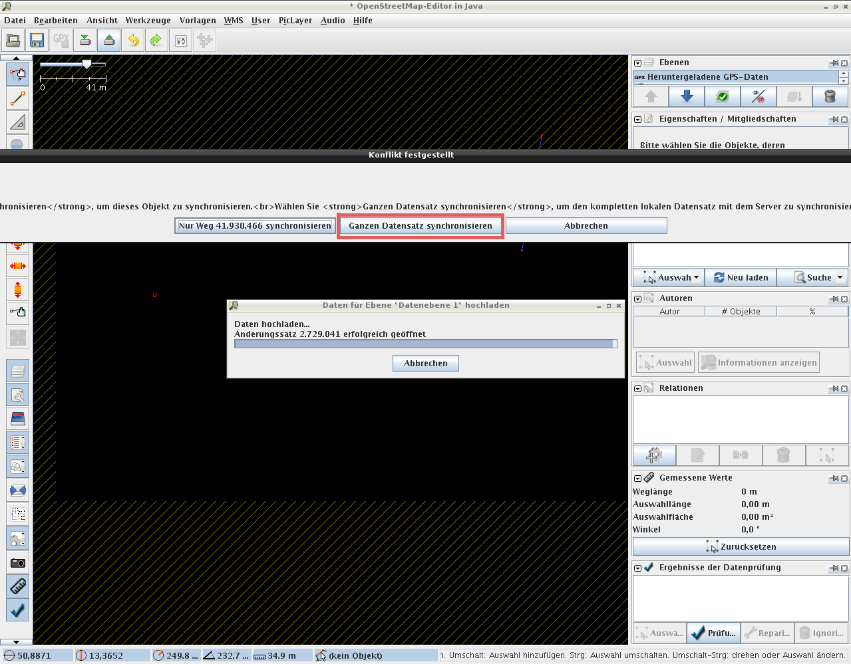
Task: Activate selected layer with green check icon
Action: click(x=723, y=97)
